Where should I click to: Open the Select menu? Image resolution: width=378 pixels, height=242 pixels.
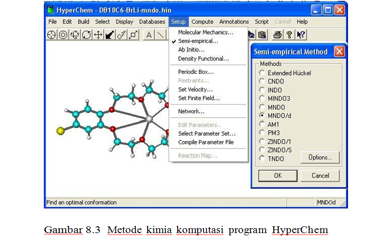point(102,21)
